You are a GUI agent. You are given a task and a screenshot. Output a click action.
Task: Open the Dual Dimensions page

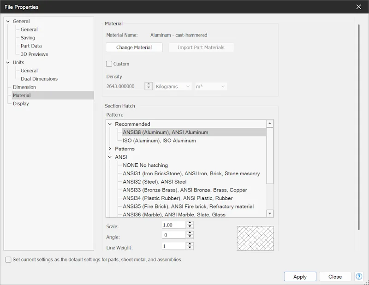39,79
